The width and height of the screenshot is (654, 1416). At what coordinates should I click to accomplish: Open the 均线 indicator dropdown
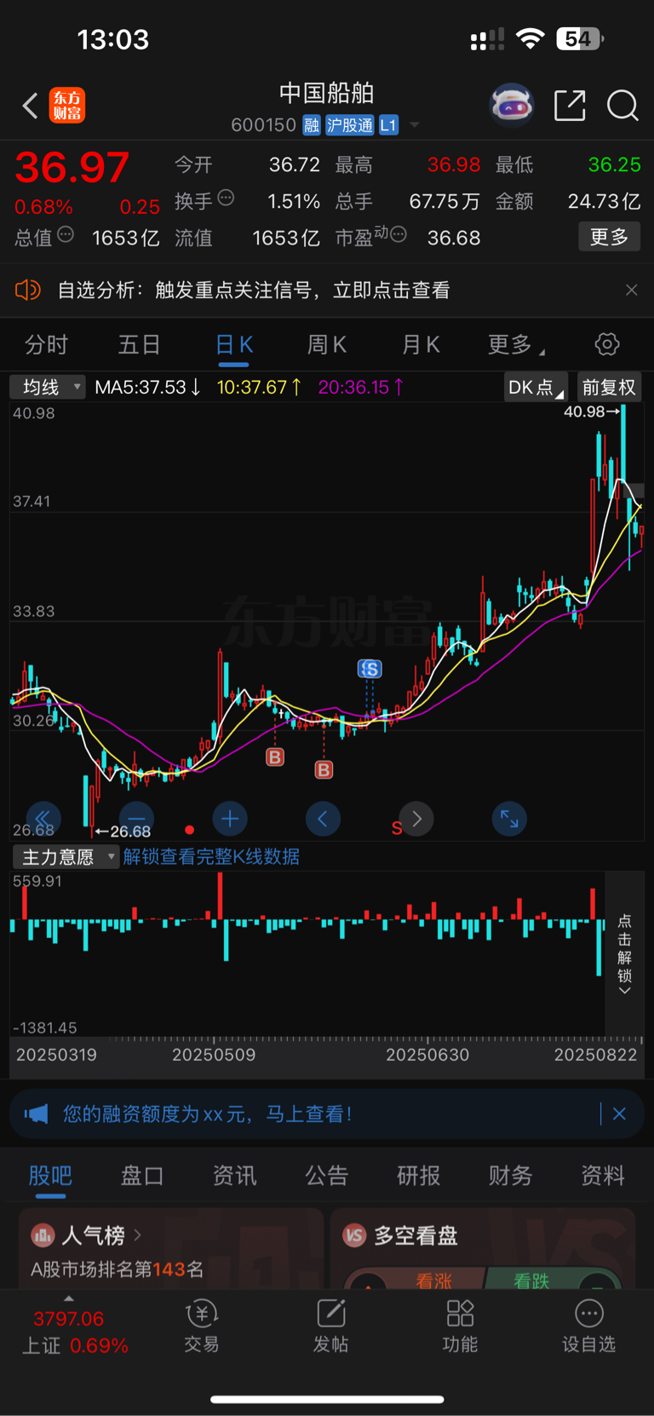click(x=48, y=388)
